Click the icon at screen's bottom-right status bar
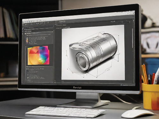159x119 pixels. click(121, 85)
